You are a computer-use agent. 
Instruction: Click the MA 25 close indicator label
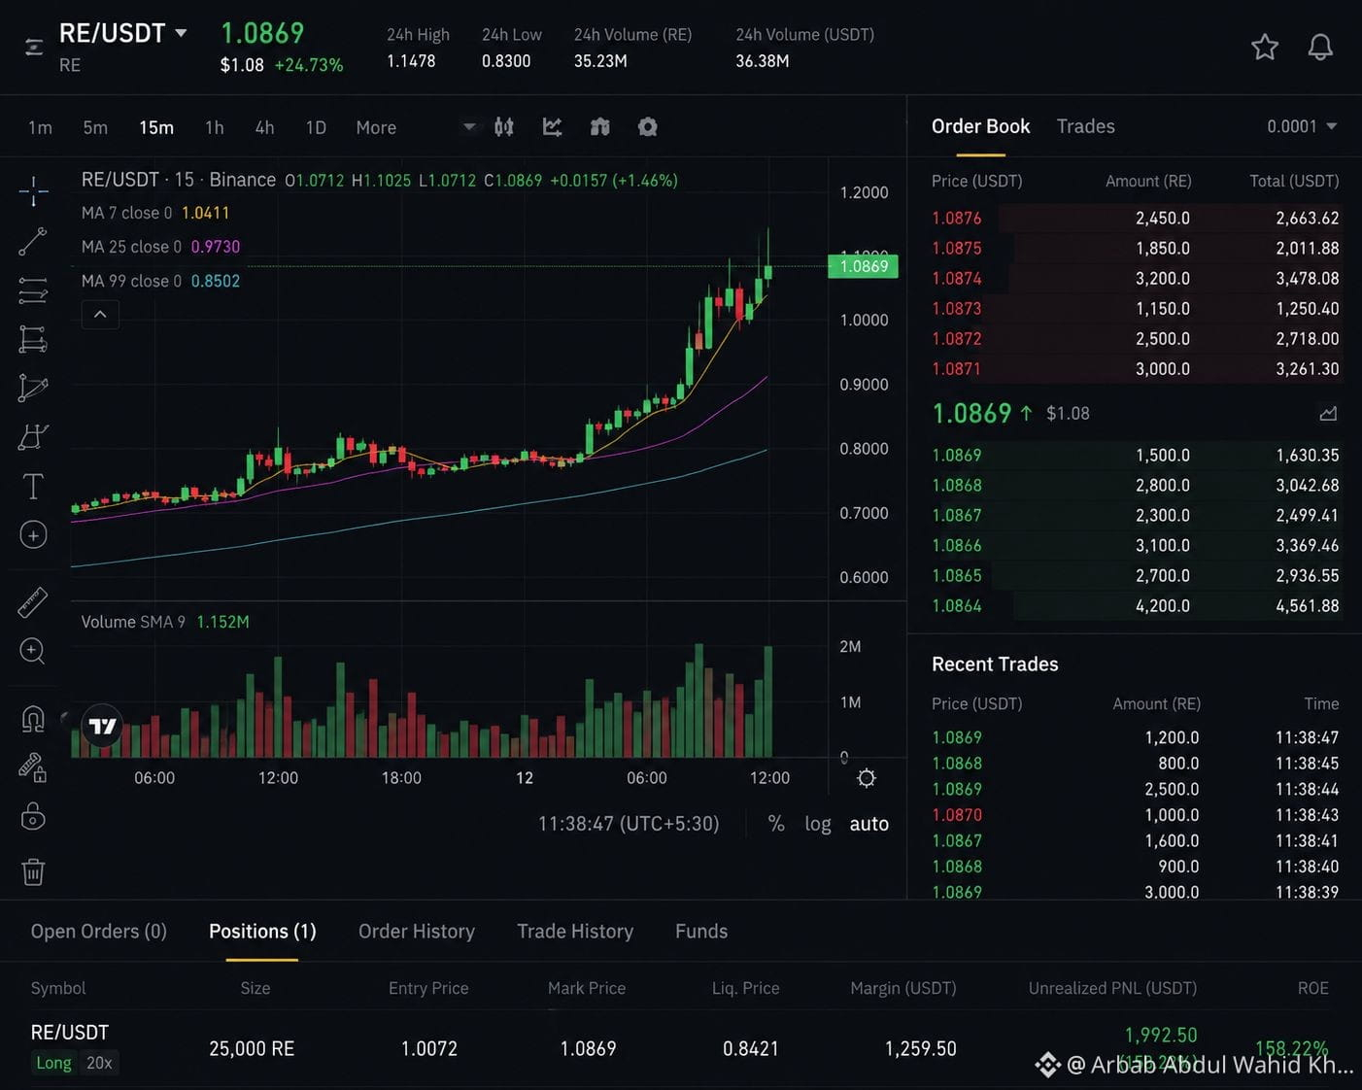[x=131, y=247]
